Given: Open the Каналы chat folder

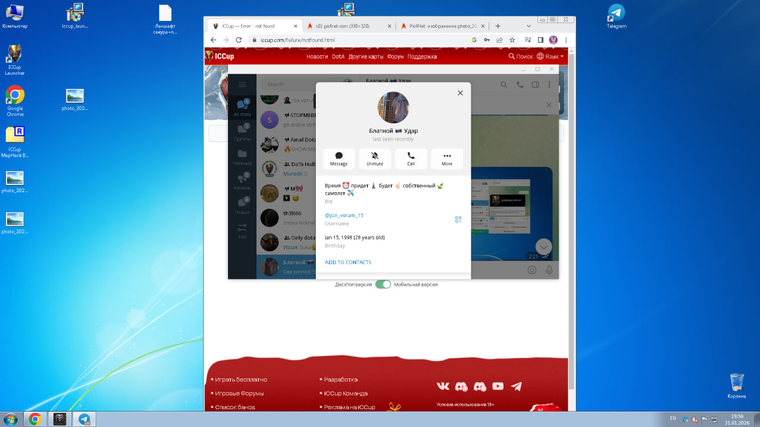Looking at the screenshot, I should coord(242,181).
